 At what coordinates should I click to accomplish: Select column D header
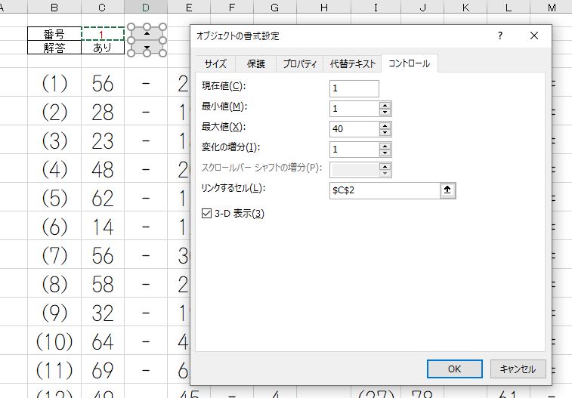146,8
